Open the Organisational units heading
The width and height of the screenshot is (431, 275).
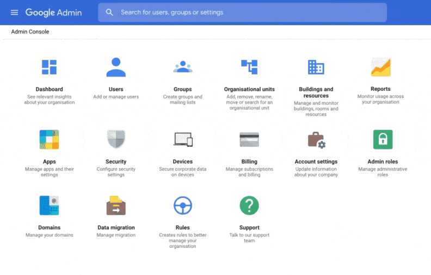point(249,89)
